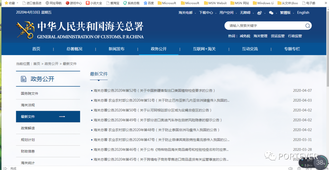Click the sidebar toggle icon in status bar
This screenshot has height=170, width=329.
tap(5, 168)
